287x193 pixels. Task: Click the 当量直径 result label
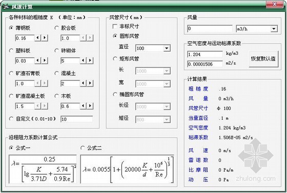pos(198,118)
